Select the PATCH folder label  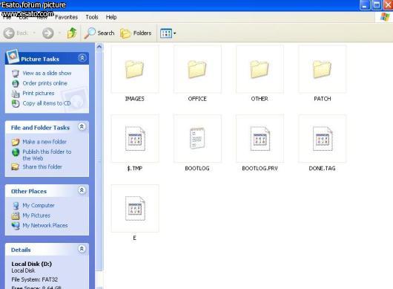[323, 99]
